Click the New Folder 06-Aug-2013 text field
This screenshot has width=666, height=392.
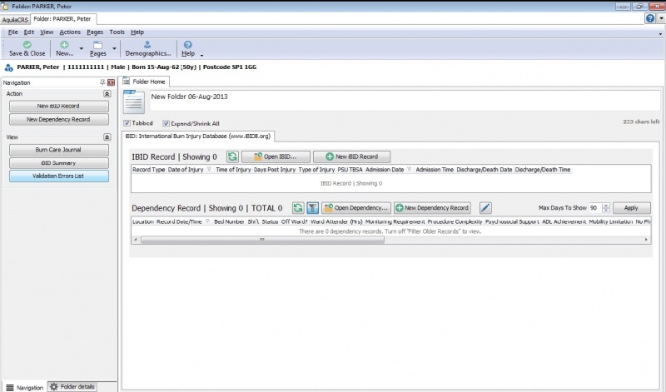[x=405, y=101]
